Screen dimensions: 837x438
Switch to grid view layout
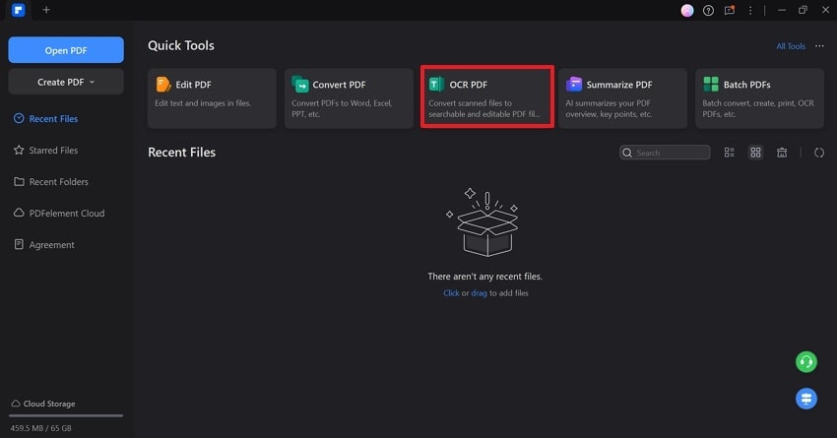[x=755, y=153]
